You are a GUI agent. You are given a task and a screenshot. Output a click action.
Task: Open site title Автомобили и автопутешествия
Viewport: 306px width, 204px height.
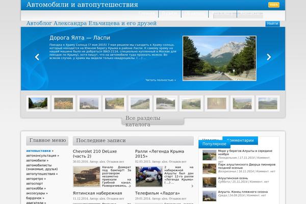tap(82, 5)
